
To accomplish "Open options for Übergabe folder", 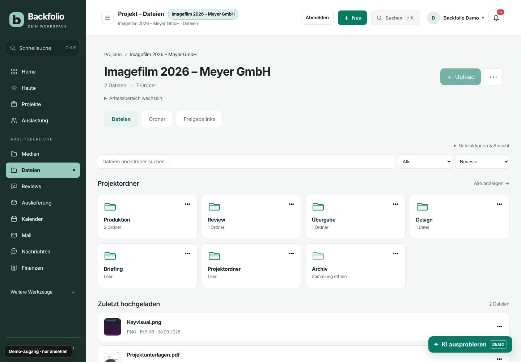I will point(395,204).
